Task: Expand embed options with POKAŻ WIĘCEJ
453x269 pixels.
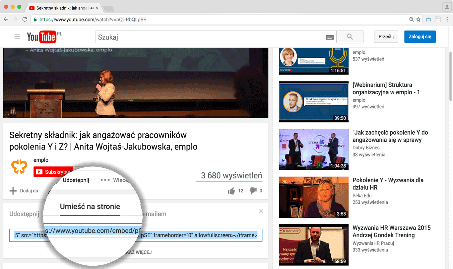Action: point(139,252)
